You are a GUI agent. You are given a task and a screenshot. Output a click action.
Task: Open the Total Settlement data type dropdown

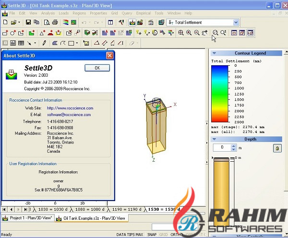click(x=236, y=23)
